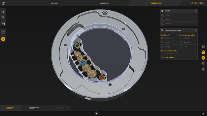Click the hamburger menu icon at top left
The image size is (207, 116).
pyautogui.click(x=4, y=3)
